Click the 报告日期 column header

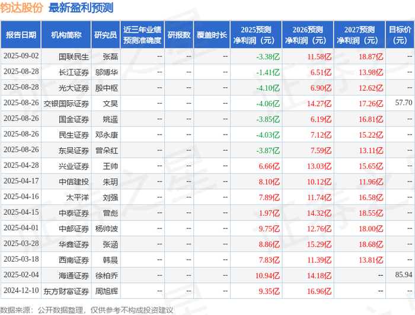pos(21,35)
